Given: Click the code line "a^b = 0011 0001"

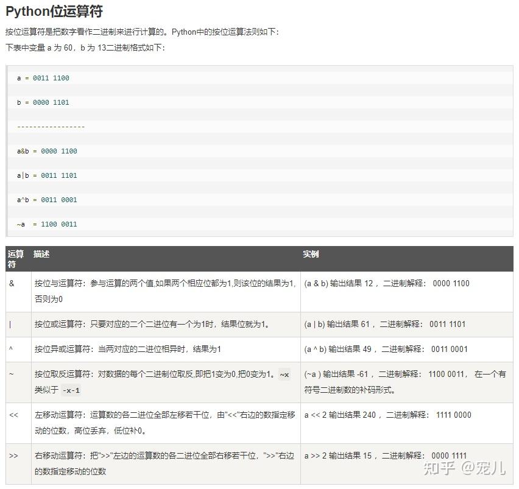Looking at the screenshot, I should pyautogui.click(x=47, y=200).
